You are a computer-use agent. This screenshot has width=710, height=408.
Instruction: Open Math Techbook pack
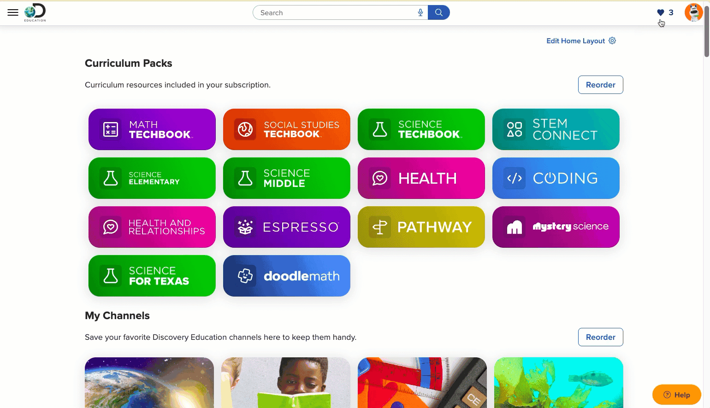[x=152, y=129]
